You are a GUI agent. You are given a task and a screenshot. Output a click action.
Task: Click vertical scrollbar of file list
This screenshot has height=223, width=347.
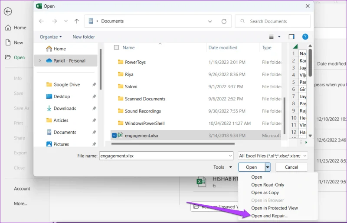[x=285, y=116]
